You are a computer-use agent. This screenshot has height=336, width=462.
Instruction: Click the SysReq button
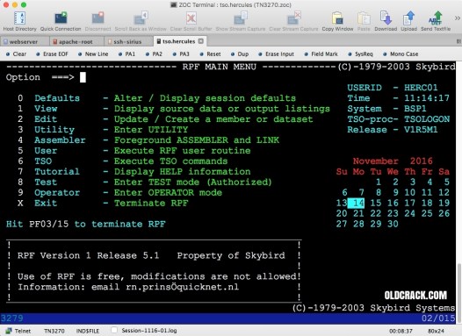click(x=361, y=54)
